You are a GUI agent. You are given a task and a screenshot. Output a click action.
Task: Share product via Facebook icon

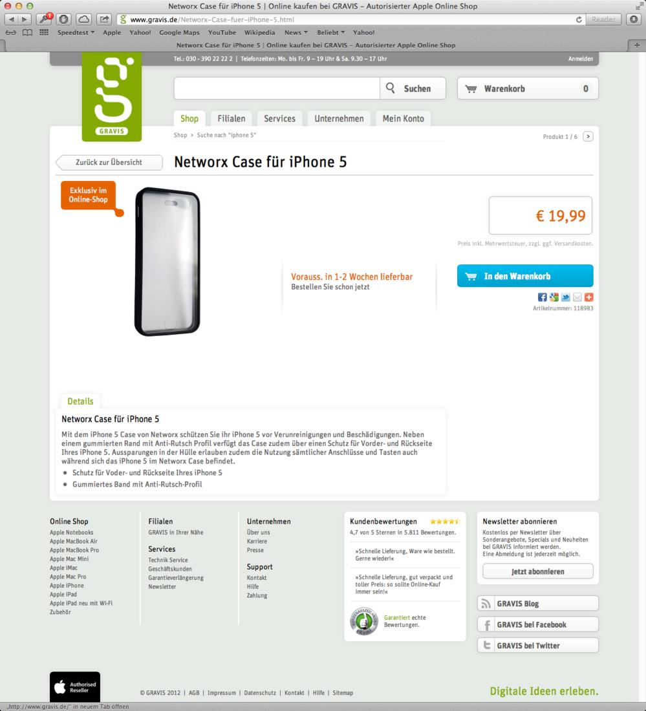(542, 297)
